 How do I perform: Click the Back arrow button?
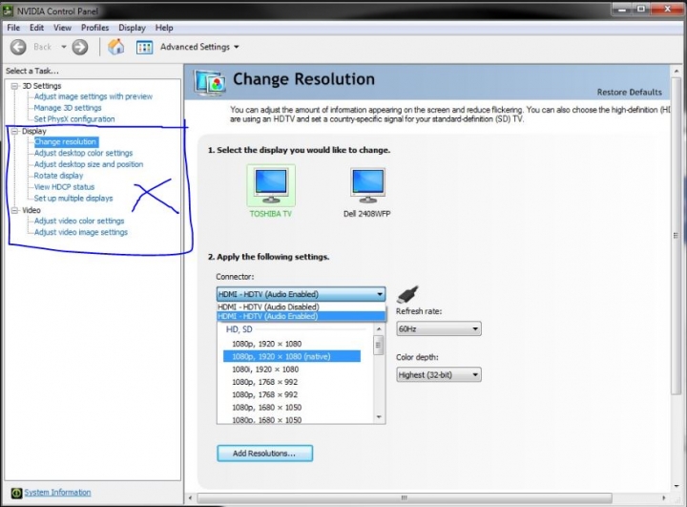click(18, 47)
